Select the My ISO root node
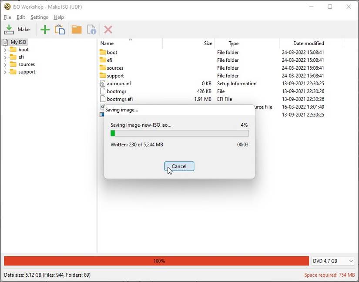The width and height of the screenshot is (359, 282). coord(18,42)
